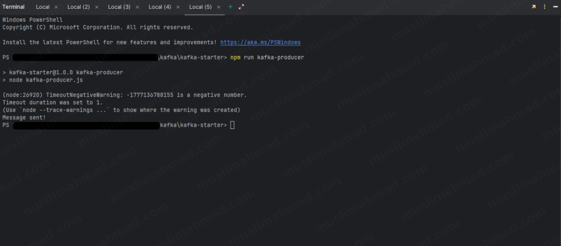Switch to the first Local tab

click(42, 7)
